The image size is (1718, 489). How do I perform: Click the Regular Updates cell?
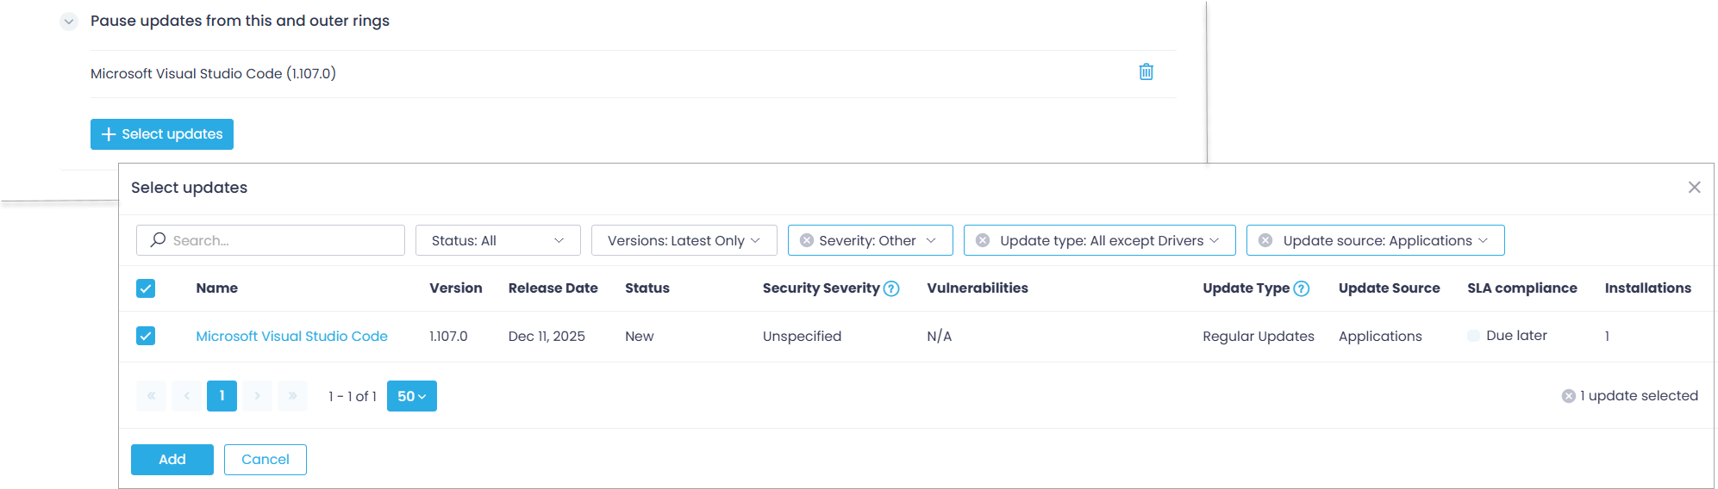pyautogui.click(x=1258, y=336)
